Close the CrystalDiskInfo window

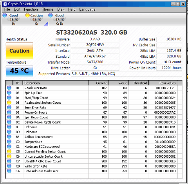(183, 4)
